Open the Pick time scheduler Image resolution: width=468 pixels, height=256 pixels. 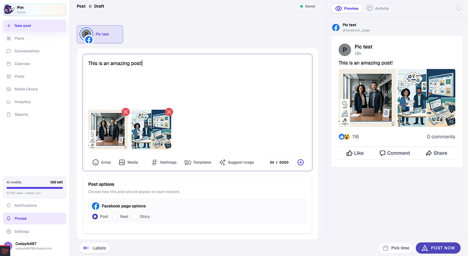(x=396, y=248)
